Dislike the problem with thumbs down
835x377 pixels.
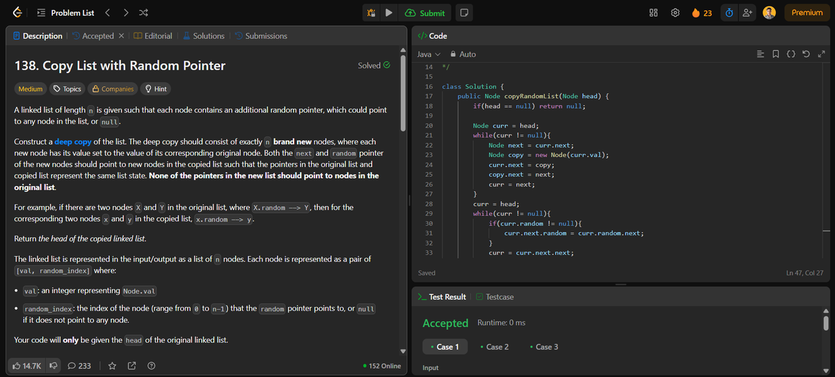[52, 366]
